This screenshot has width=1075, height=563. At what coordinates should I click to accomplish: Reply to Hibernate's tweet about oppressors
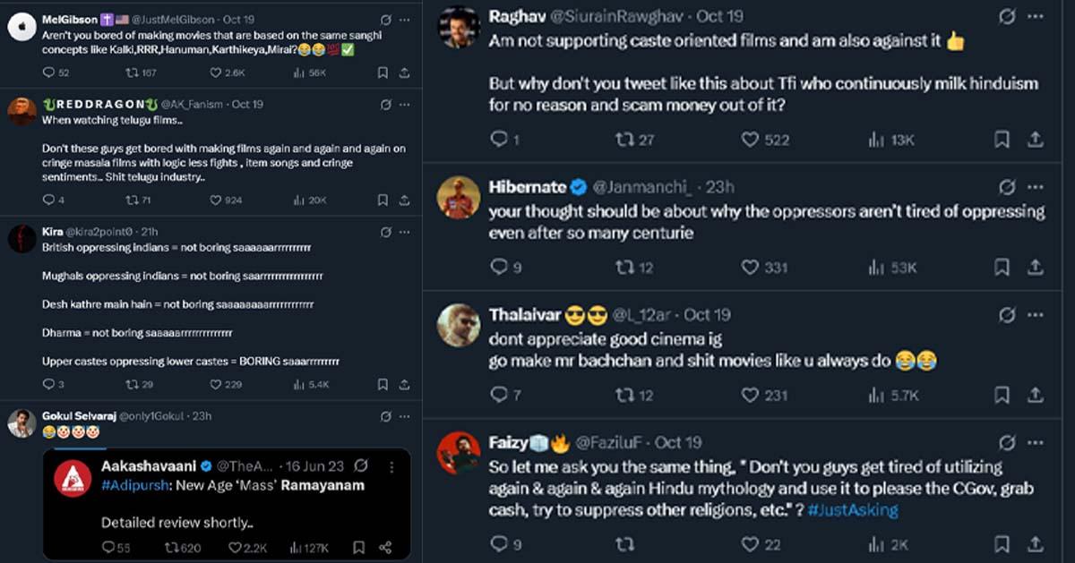(499, 267)
